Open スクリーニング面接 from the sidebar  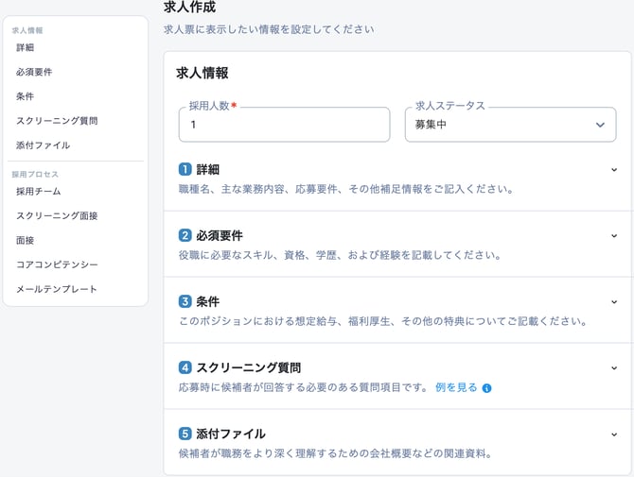point(57,215)
